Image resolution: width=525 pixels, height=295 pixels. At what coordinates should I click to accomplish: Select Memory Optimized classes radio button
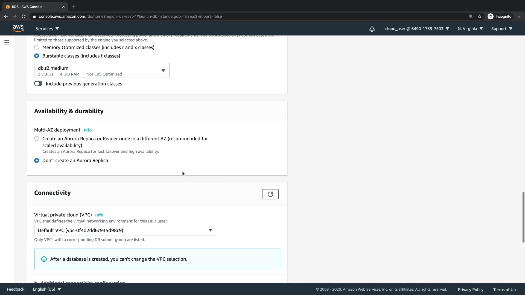pos(37,47)
